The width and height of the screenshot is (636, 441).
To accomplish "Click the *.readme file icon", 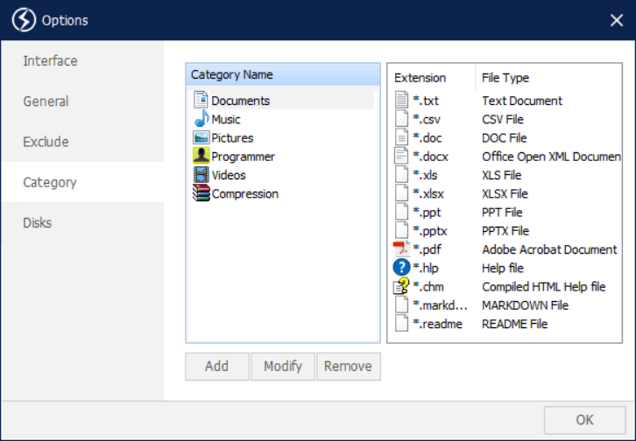I will coord(401,323).
